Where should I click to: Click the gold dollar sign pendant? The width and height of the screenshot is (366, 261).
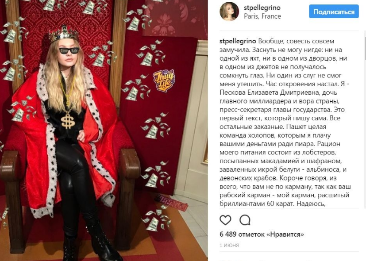pyautogui.click(x=68, y=121)
